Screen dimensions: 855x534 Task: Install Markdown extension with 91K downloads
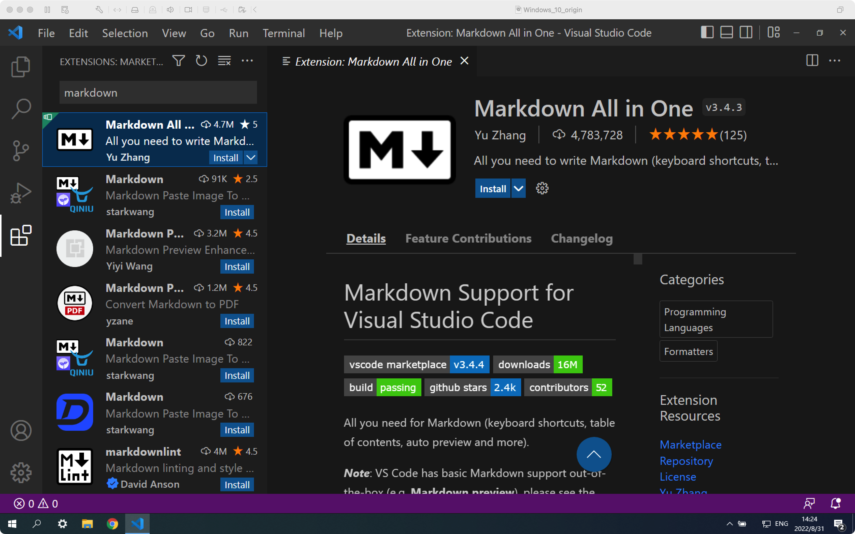pyautogui.click(x=237, y=212)
